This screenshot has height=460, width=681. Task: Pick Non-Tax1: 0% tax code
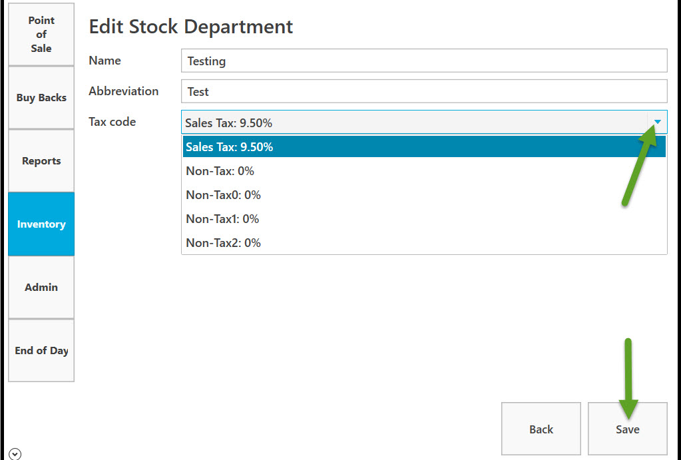click(x=424, y=218)
